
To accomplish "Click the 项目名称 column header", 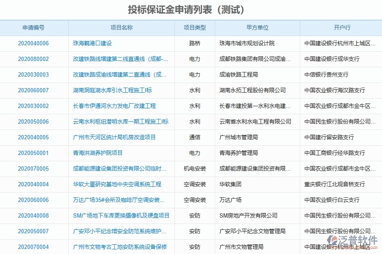I will point(122,28).
